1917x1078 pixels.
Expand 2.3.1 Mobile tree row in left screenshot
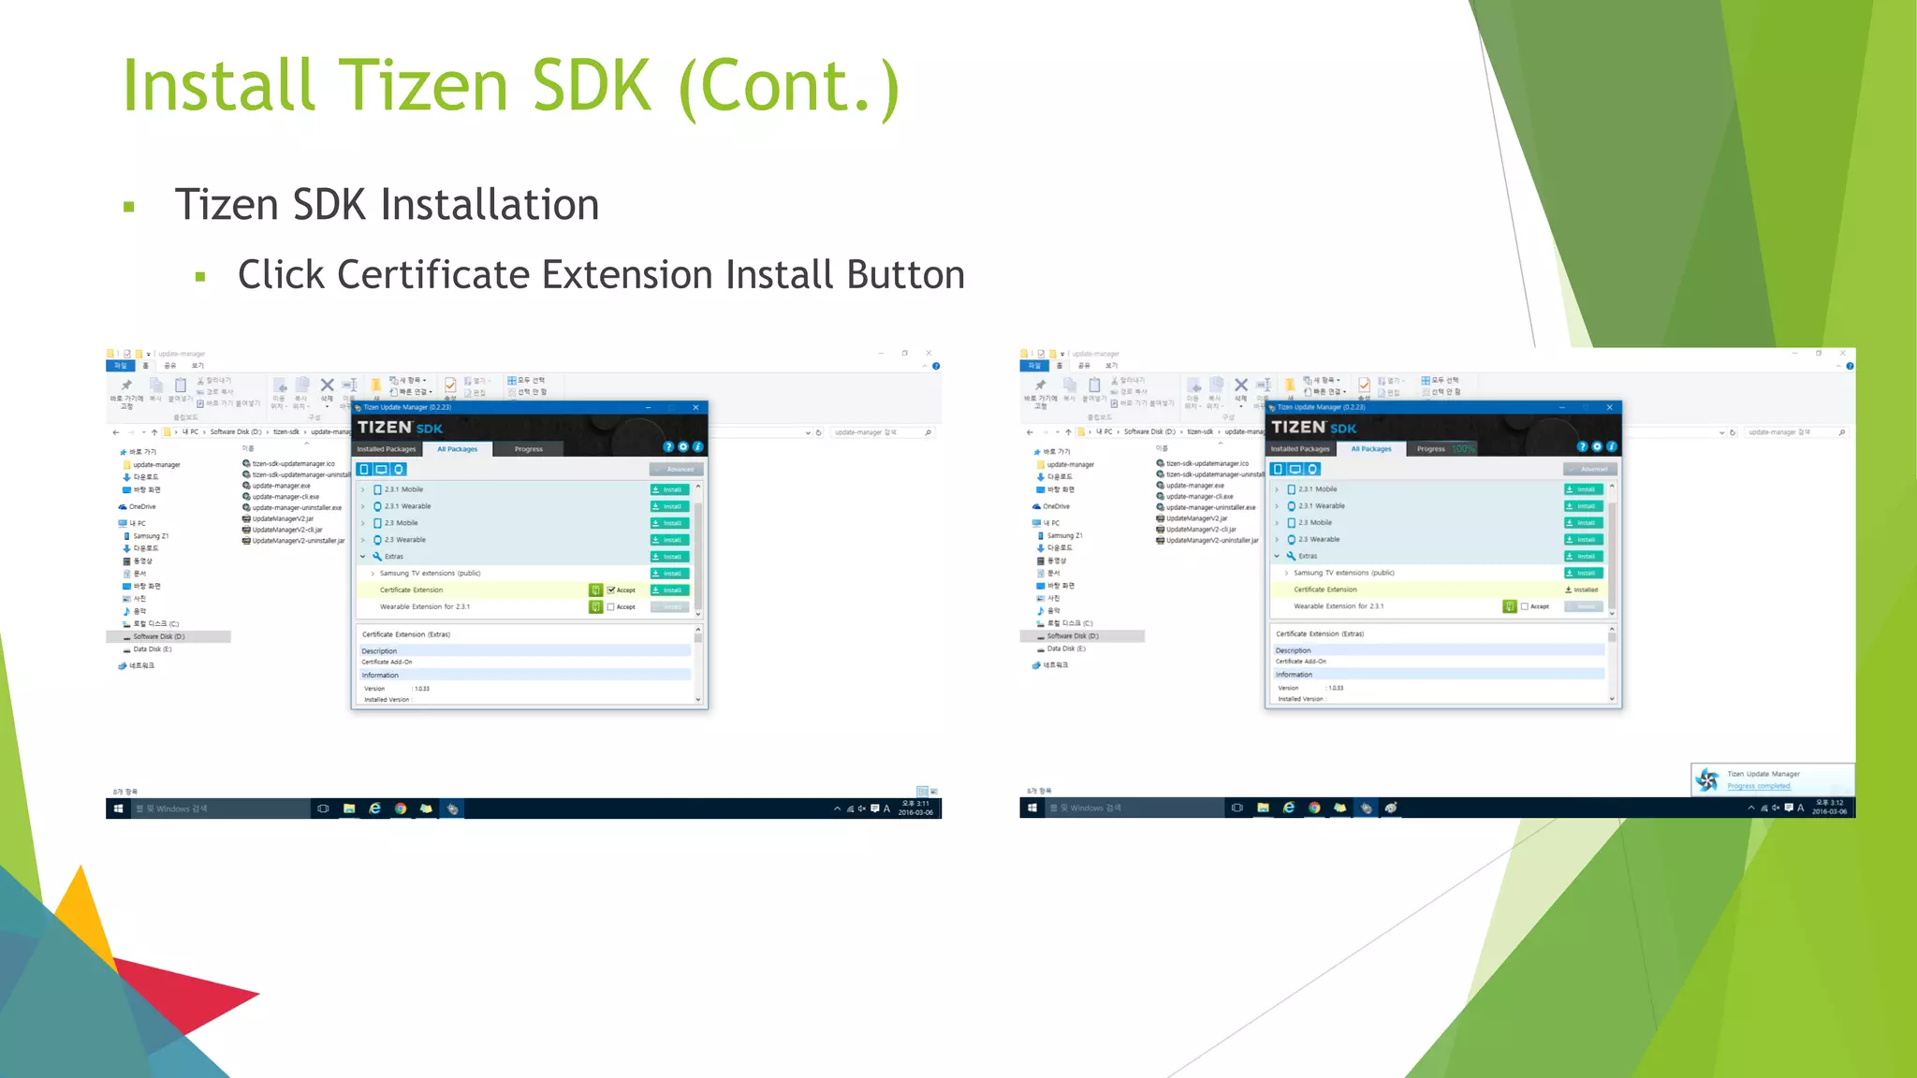coord(363,489)
